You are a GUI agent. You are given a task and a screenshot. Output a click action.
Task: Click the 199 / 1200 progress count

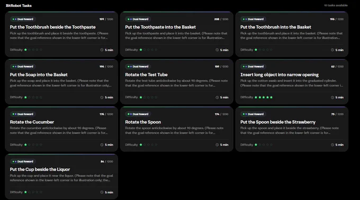coord(106,19)
